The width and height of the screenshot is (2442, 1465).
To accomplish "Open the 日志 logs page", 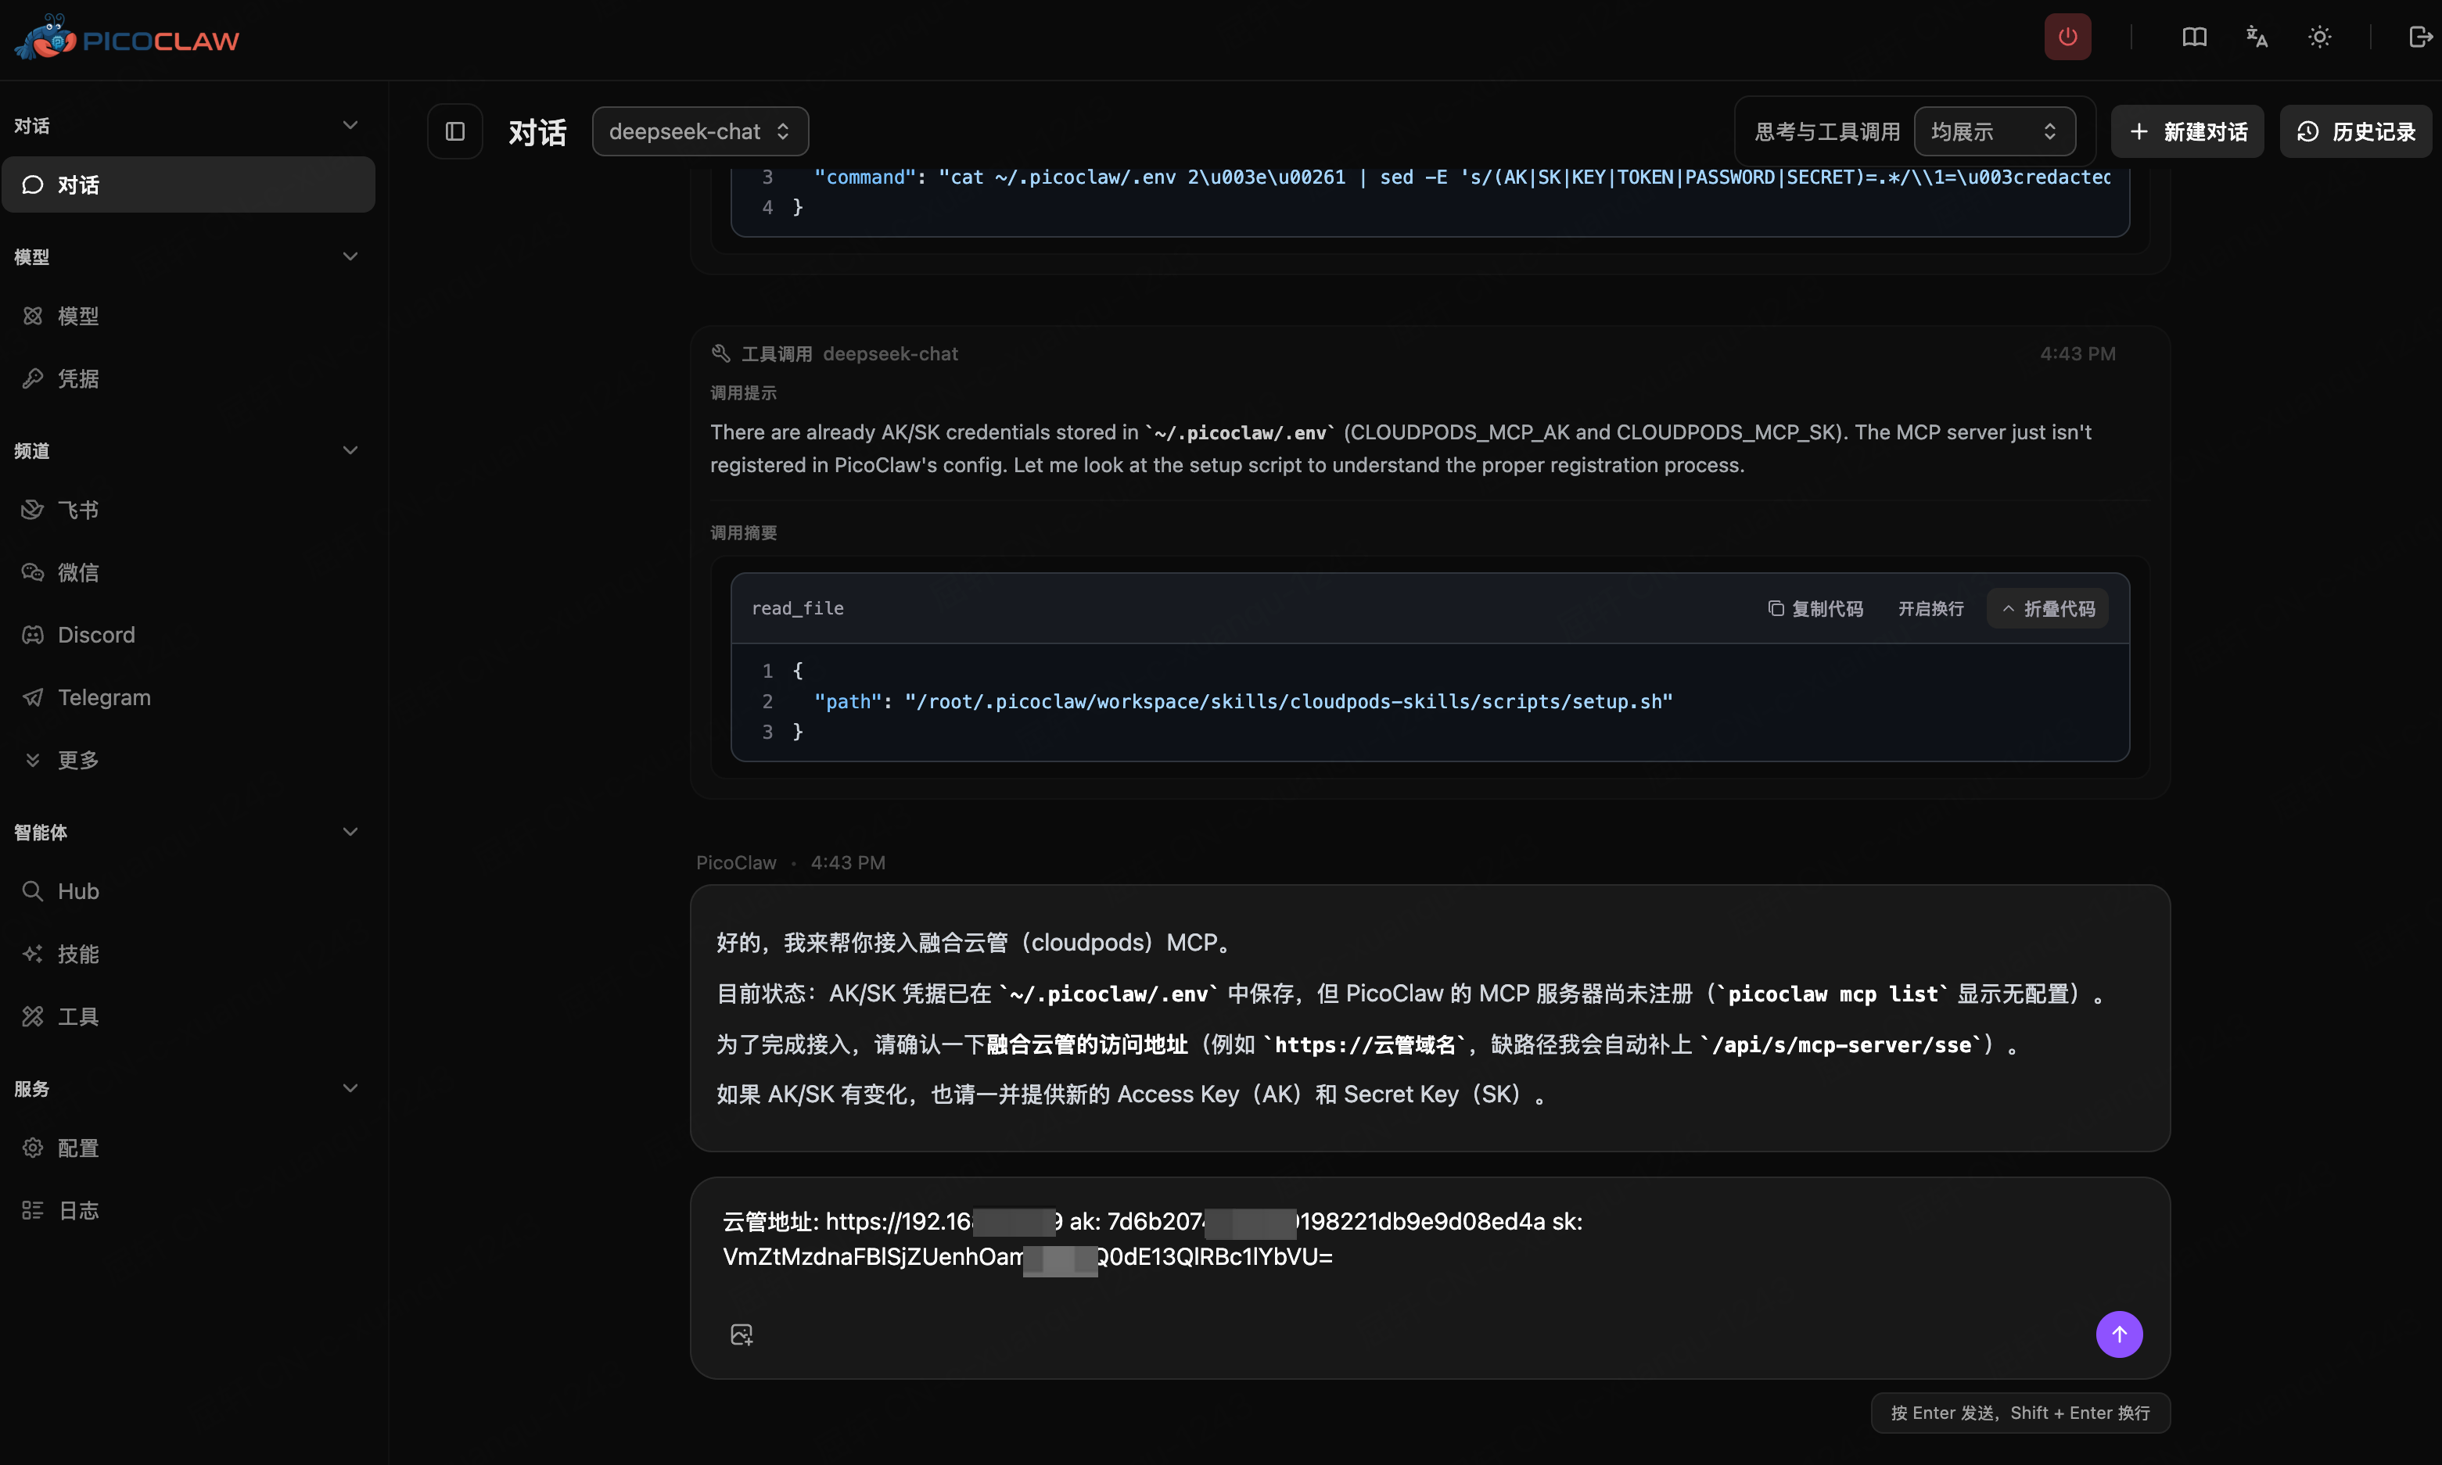I will 189,1209.
